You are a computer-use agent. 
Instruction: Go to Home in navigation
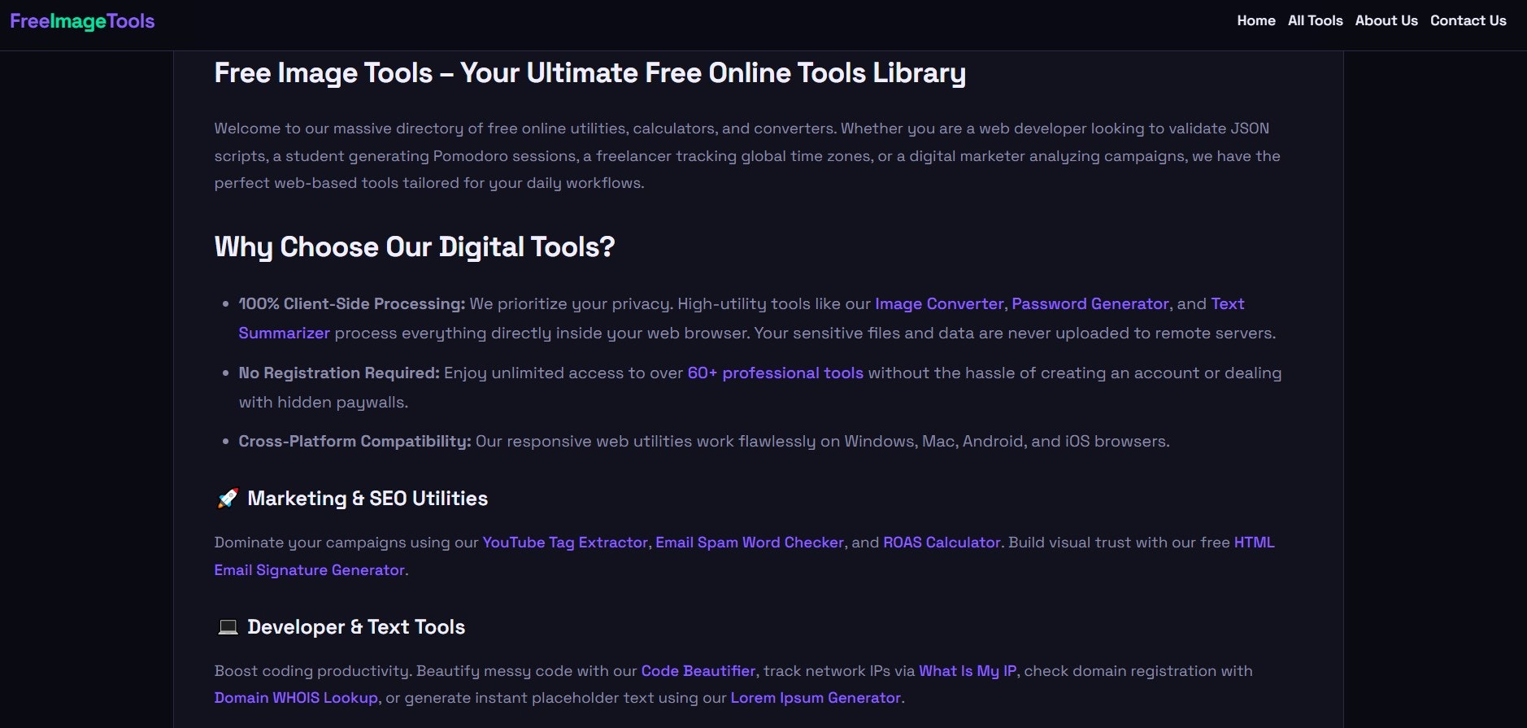pos(1256,21)
